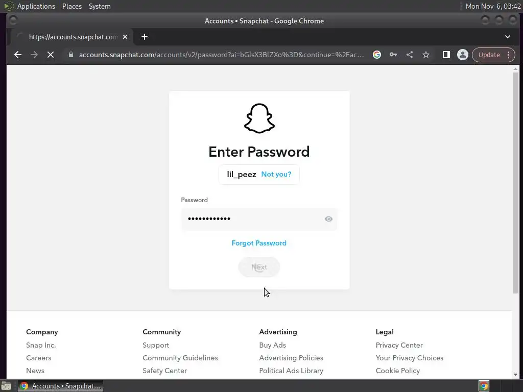Expand the tab search dropdown

507,37
